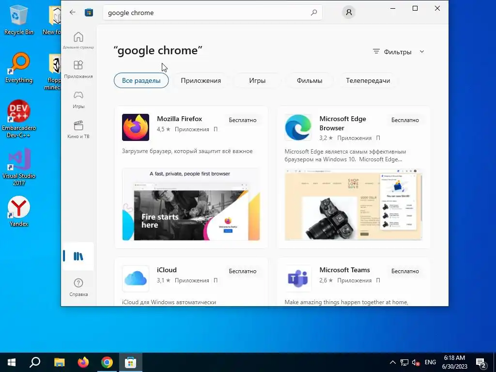Select the Фильмы filter tab
Image resolution: width=496 pixels, height=372 pixels.
point(310,80)
